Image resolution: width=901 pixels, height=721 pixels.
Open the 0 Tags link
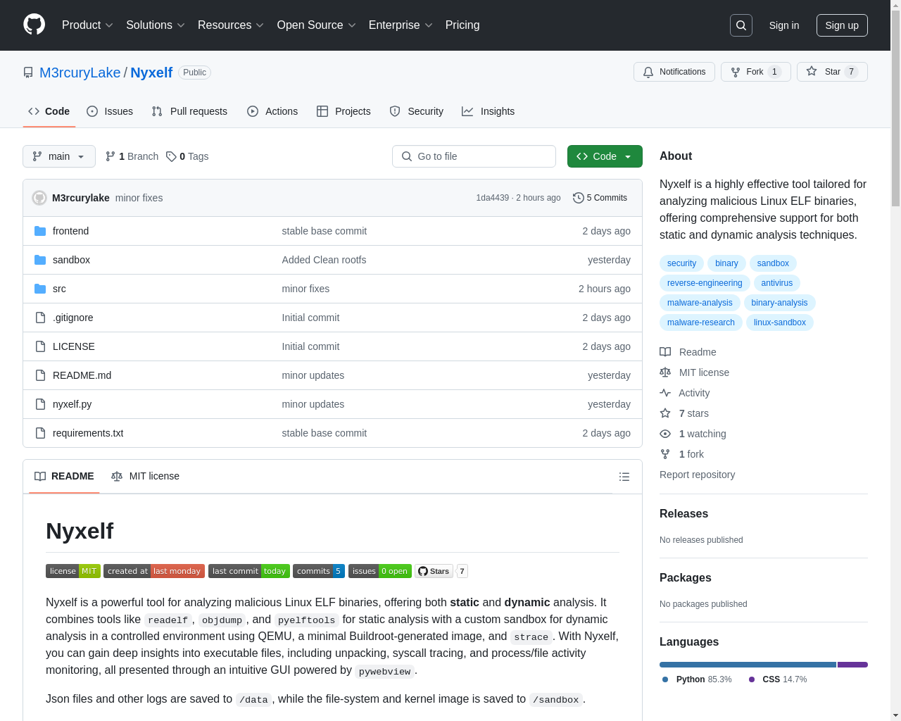pyautogui.click(x=187, y=156)
